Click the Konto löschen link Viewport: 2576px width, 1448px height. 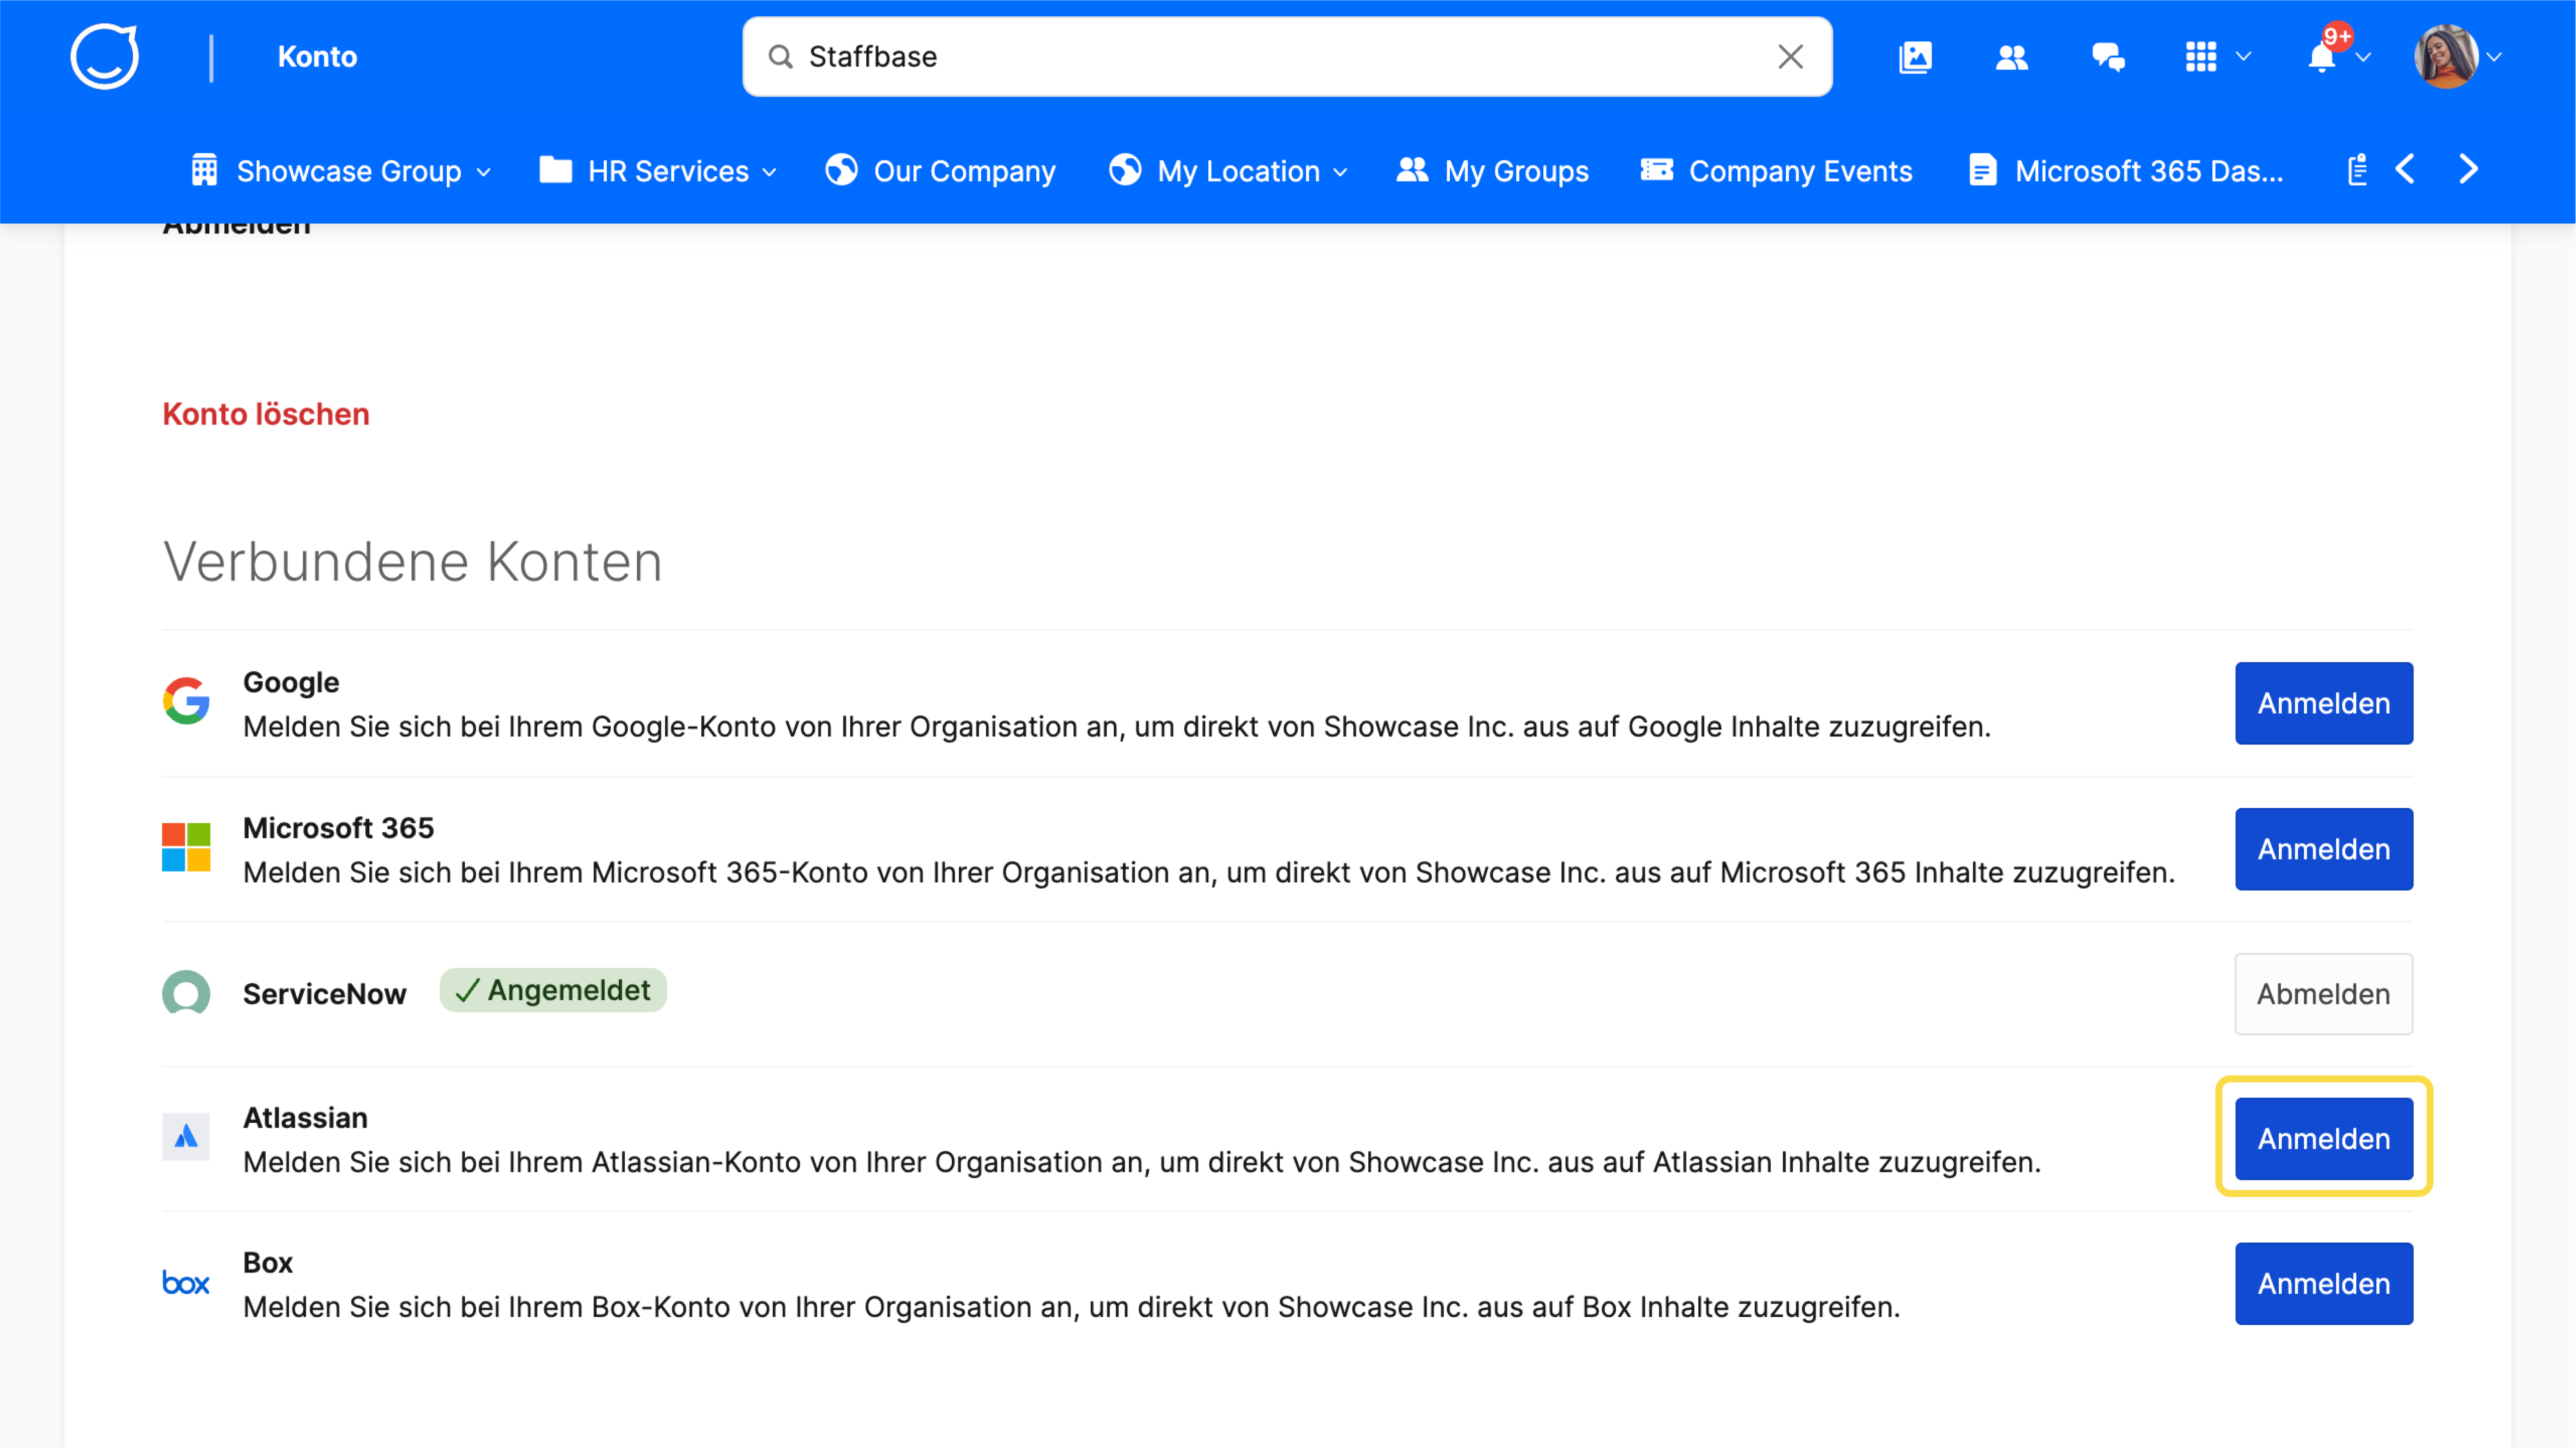click(x=266, y=414)
